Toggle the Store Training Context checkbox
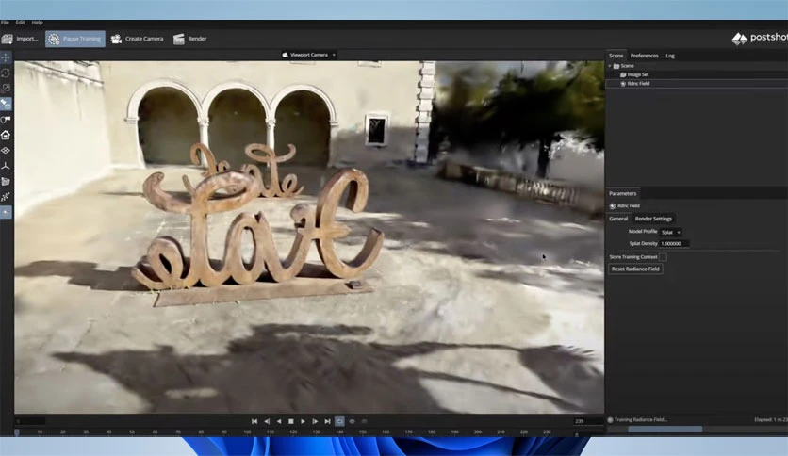Viewport: 788px width, 456px height. coord(663,257)
